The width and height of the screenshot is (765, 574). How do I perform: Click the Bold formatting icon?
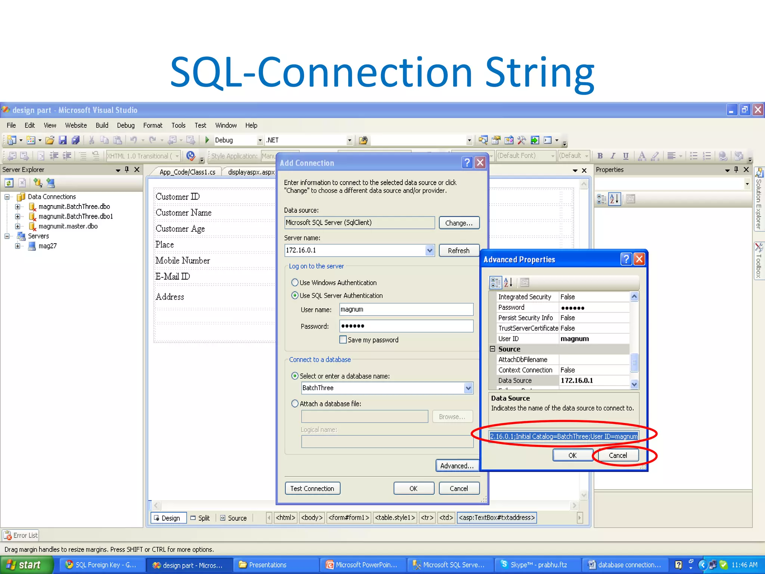pyautogui.click(x=600, y=156)
